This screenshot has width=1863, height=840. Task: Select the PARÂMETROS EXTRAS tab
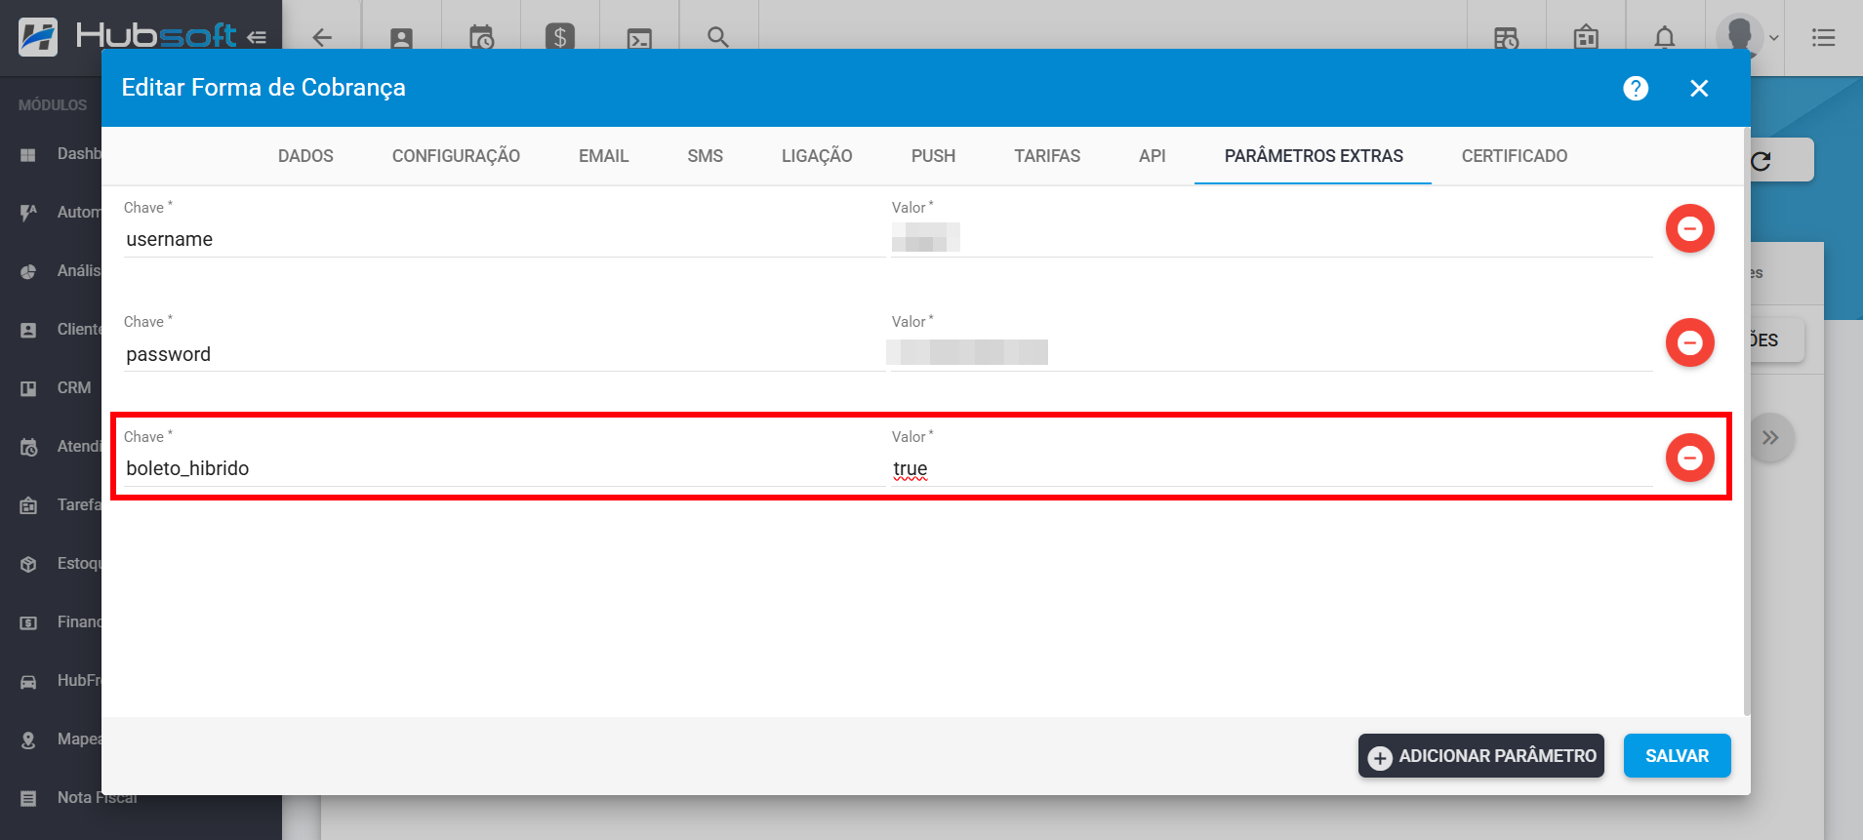tap(1314, 156)
